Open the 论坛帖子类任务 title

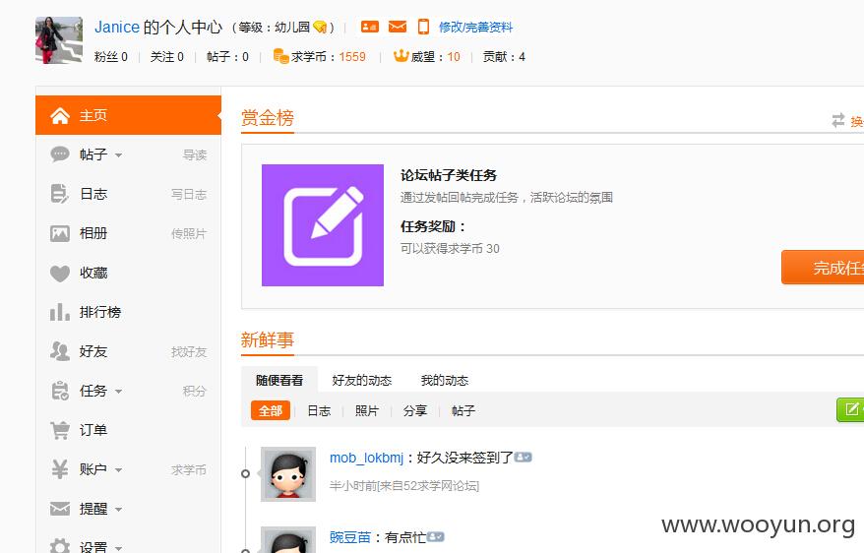point(449,175)
